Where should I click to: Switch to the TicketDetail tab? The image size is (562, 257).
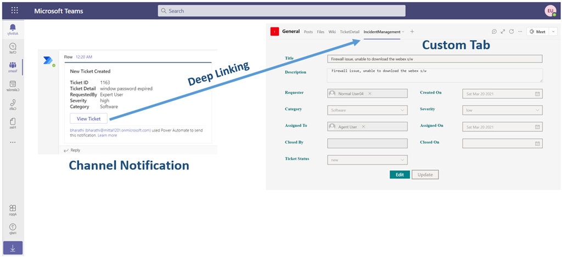[350, 32]
